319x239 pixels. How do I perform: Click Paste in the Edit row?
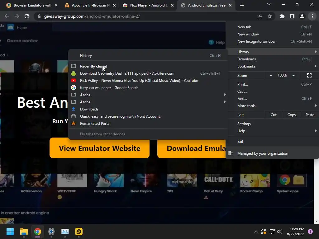coord(310,115)
